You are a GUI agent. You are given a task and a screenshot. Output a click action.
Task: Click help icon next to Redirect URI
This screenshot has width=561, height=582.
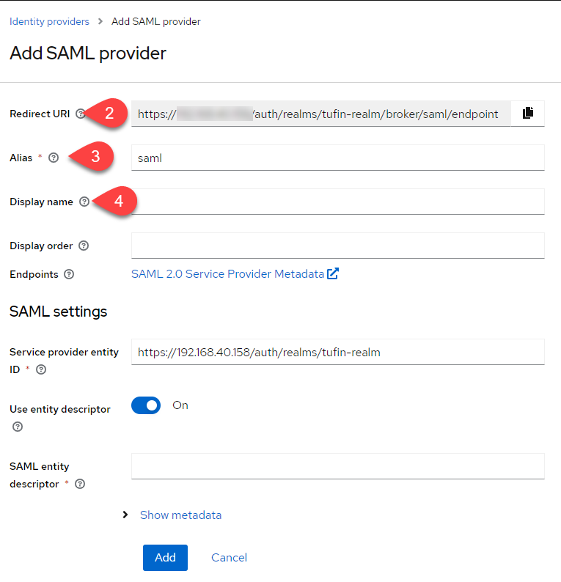(x=81, y=114)
